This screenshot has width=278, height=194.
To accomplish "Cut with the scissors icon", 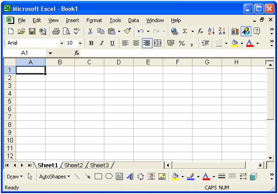I will click(x=90, y=31).
